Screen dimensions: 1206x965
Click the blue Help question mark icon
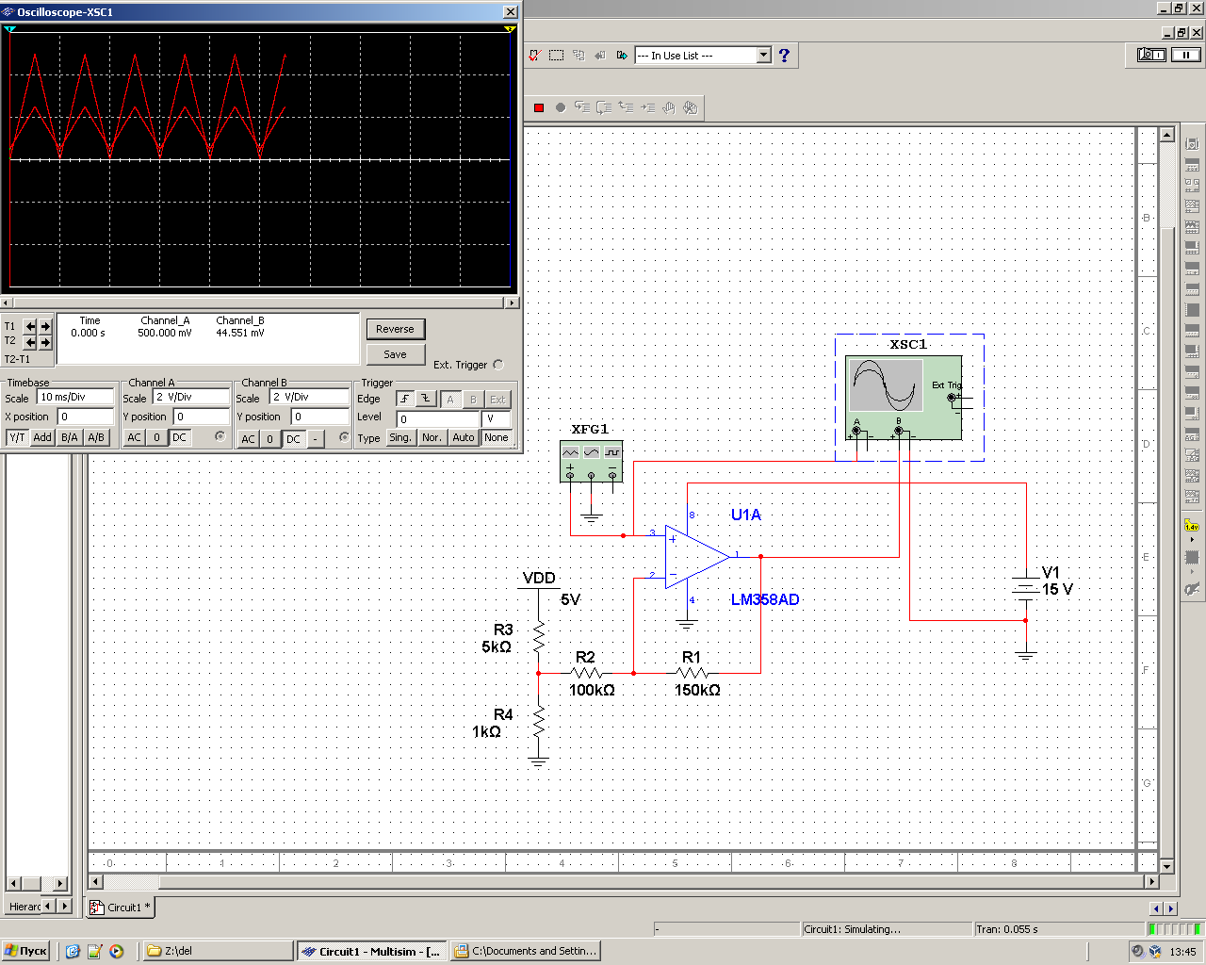pyautogui.click(x=784, y=56)
